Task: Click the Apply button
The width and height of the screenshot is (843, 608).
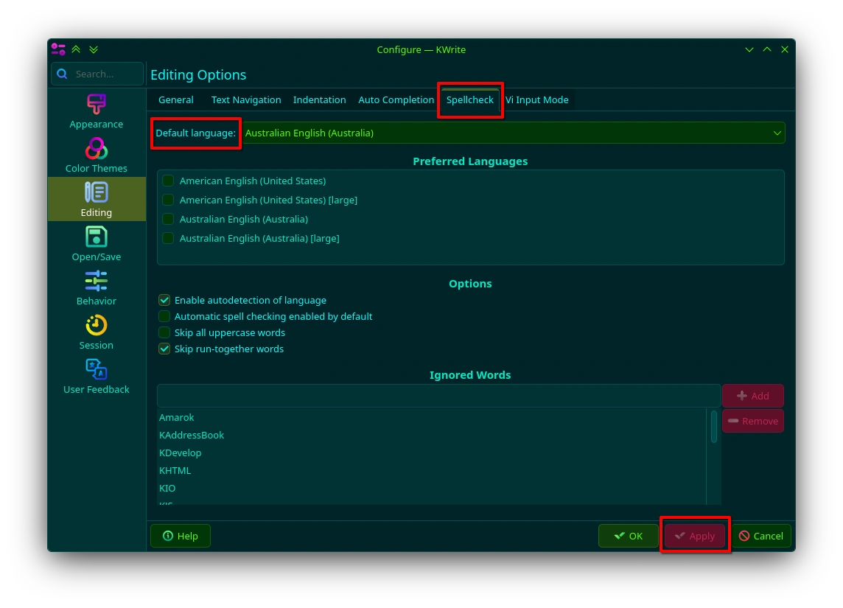Action: [695, 536]
